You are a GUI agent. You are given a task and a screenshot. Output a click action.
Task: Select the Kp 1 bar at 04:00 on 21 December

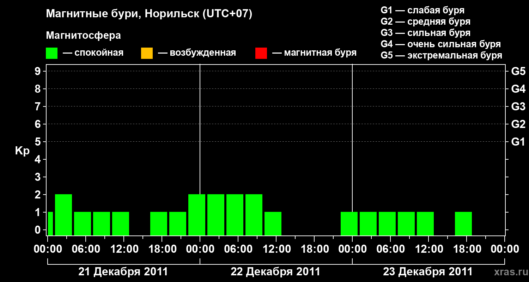tap(83, 223)
